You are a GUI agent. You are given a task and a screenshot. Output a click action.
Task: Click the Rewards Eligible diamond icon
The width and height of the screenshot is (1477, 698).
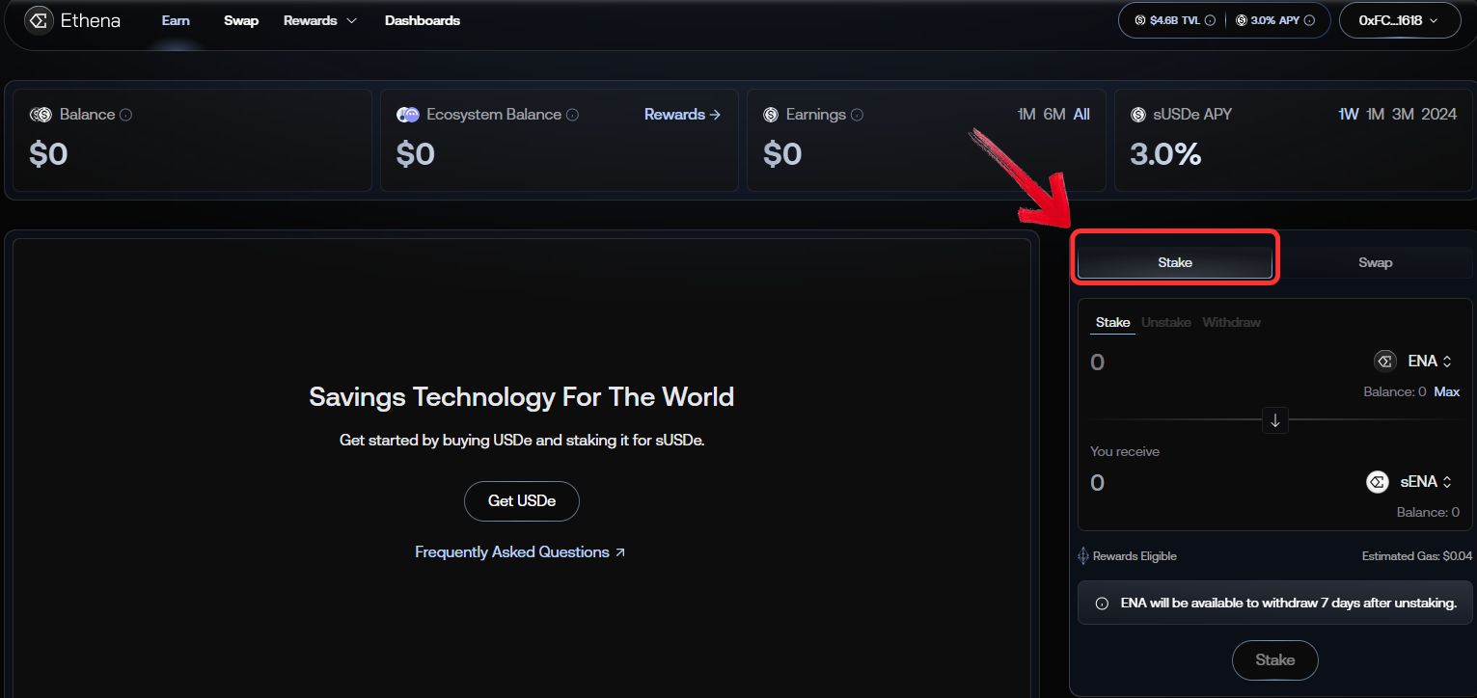click(1083, 556)
